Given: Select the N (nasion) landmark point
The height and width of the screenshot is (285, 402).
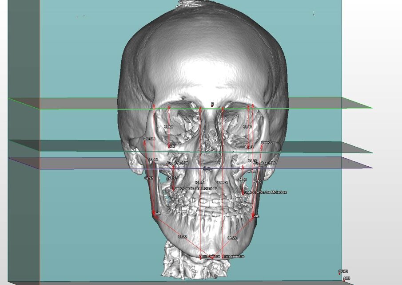Looking at the screenshot, I should (212, 105).
